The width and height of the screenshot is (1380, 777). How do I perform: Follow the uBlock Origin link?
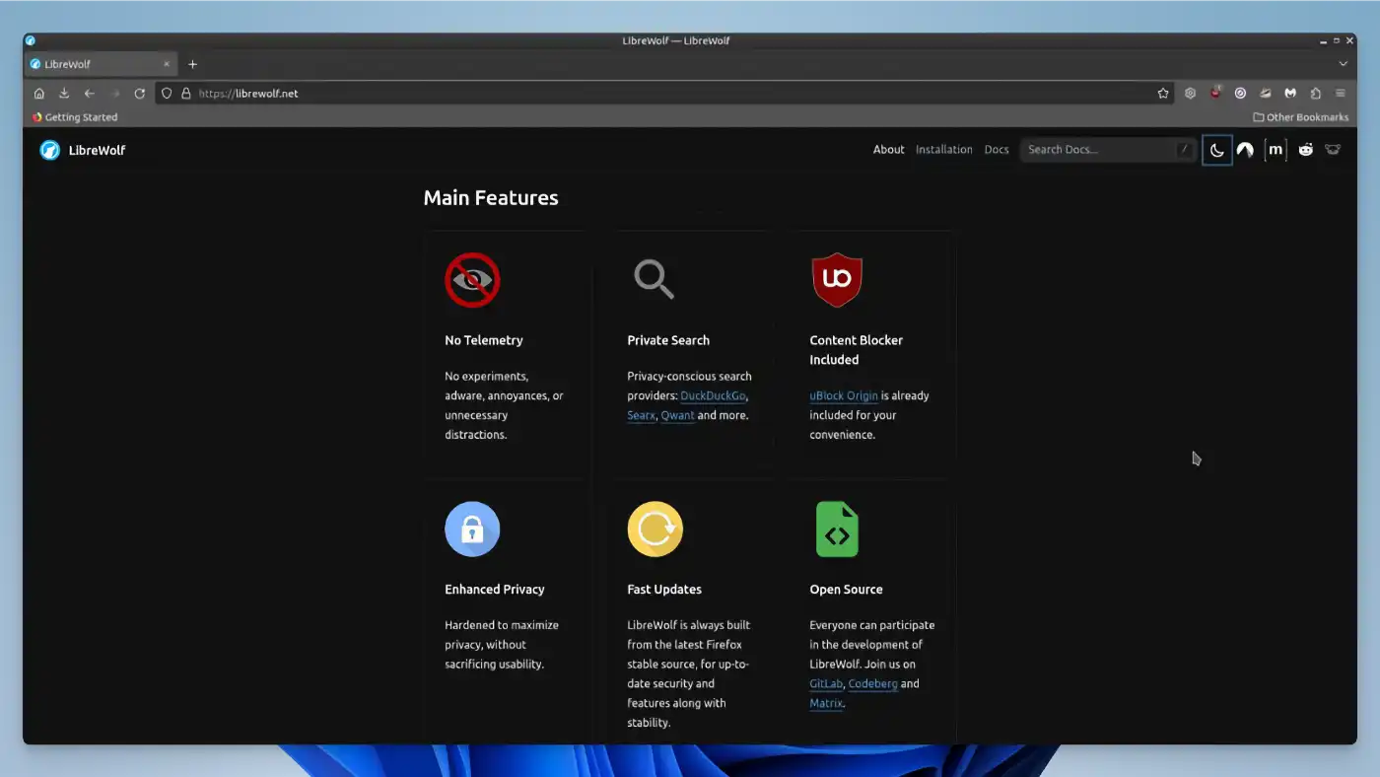pyautogui.click(x=843, y=395)
